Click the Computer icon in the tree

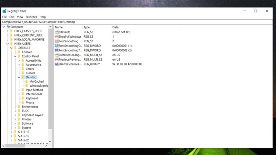[8, 27]
